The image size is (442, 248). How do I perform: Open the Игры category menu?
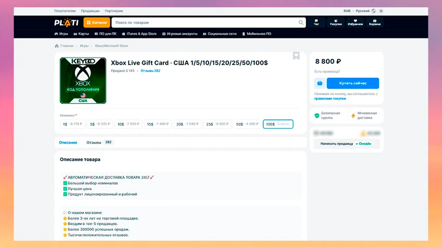tap(61, 34)
